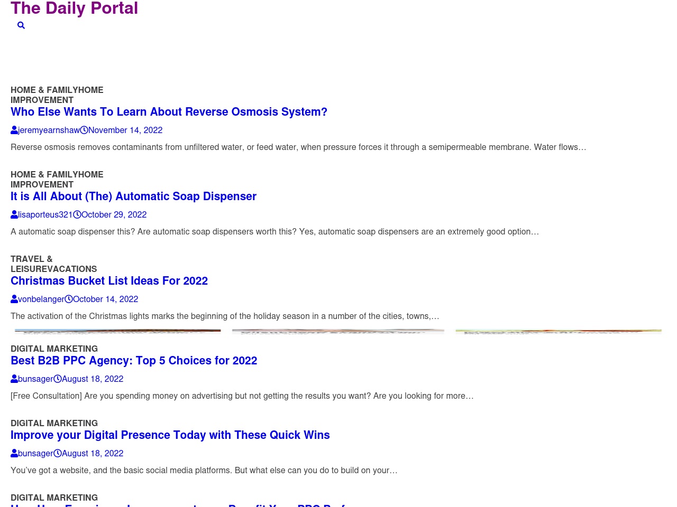Click HOME & FAMILYHOME IMPROVEMENT label above Reverse Osmosis post
677x507 pixels.
pyautogui.click(x=57, y=95)
